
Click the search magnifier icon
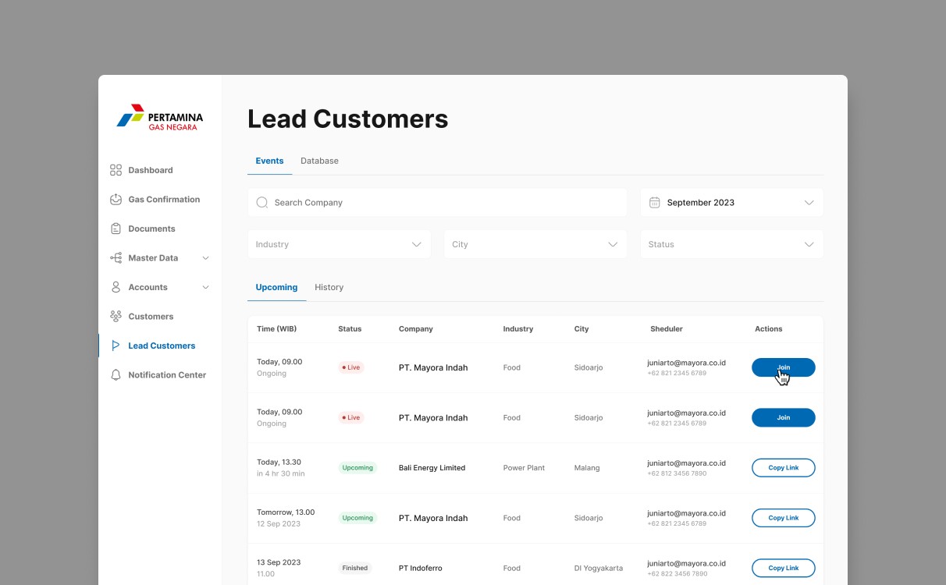pyautogui.click(x=262, y=202)
